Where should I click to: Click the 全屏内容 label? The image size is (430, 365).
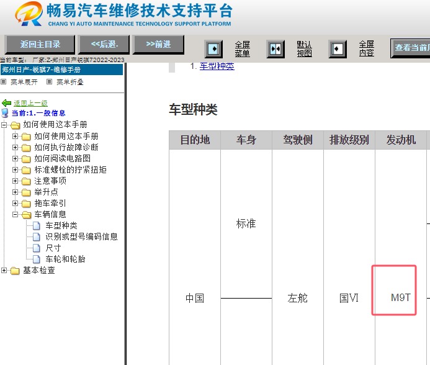pos(367,48)
